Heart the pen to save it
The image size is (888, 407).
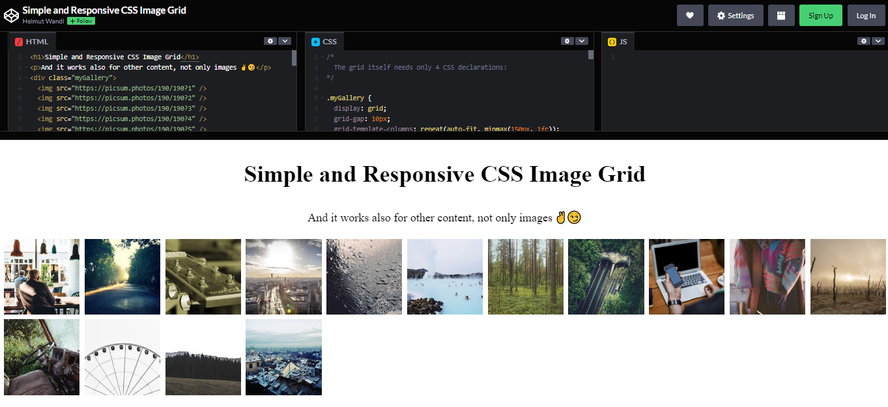tap(690, 15)
